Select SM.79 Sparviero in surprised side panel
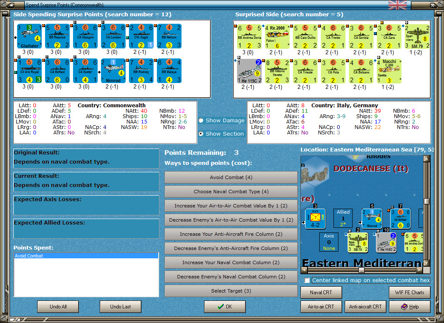 (417, 37)
